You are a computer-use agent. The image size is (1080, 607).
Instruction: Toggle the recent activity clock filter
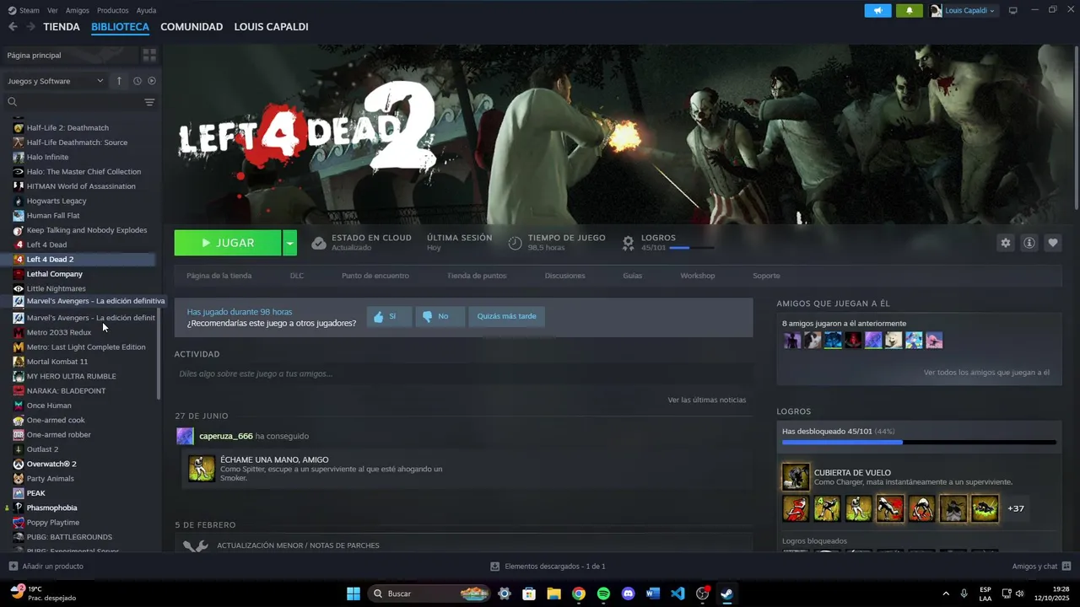point(137,81)
